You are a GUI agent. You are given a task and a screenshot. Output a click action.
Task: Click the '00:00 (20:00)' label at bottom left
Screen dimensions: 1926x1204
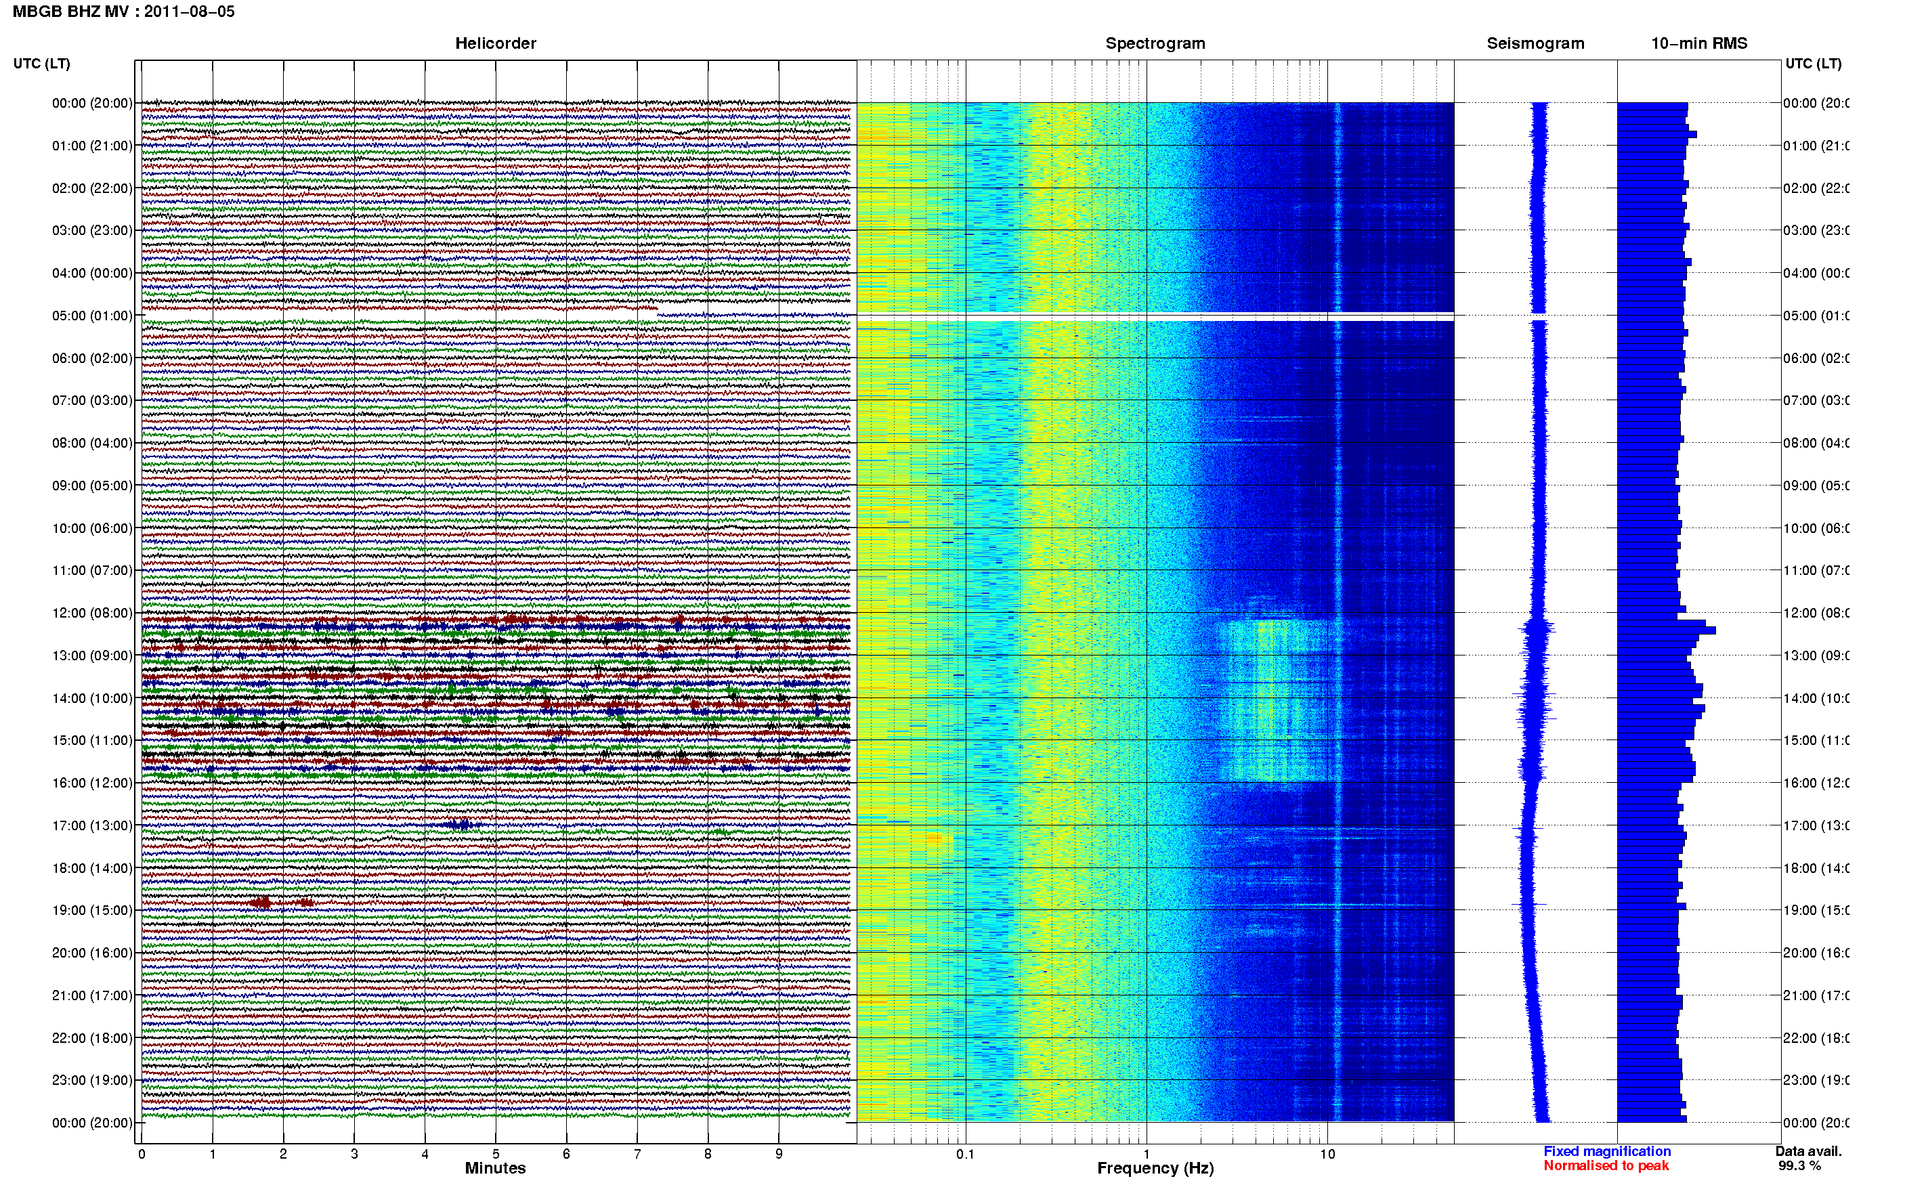91,1123
